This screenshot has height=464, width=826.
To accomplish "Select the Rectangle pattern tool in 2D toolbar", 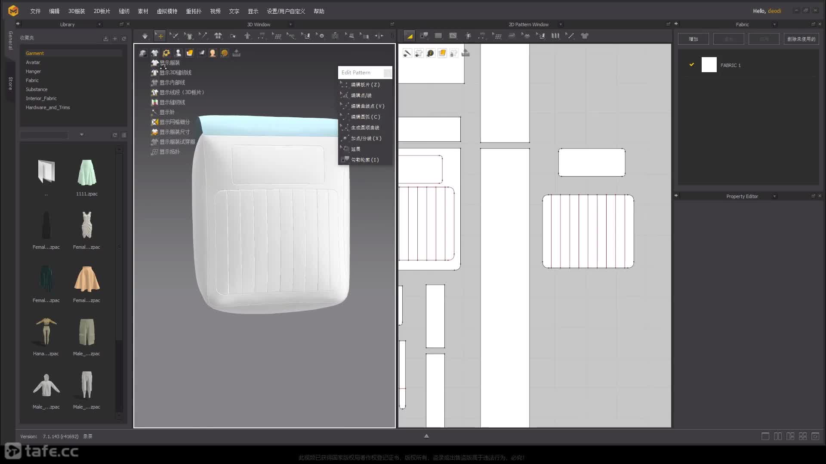I will [x=438, y=36].
